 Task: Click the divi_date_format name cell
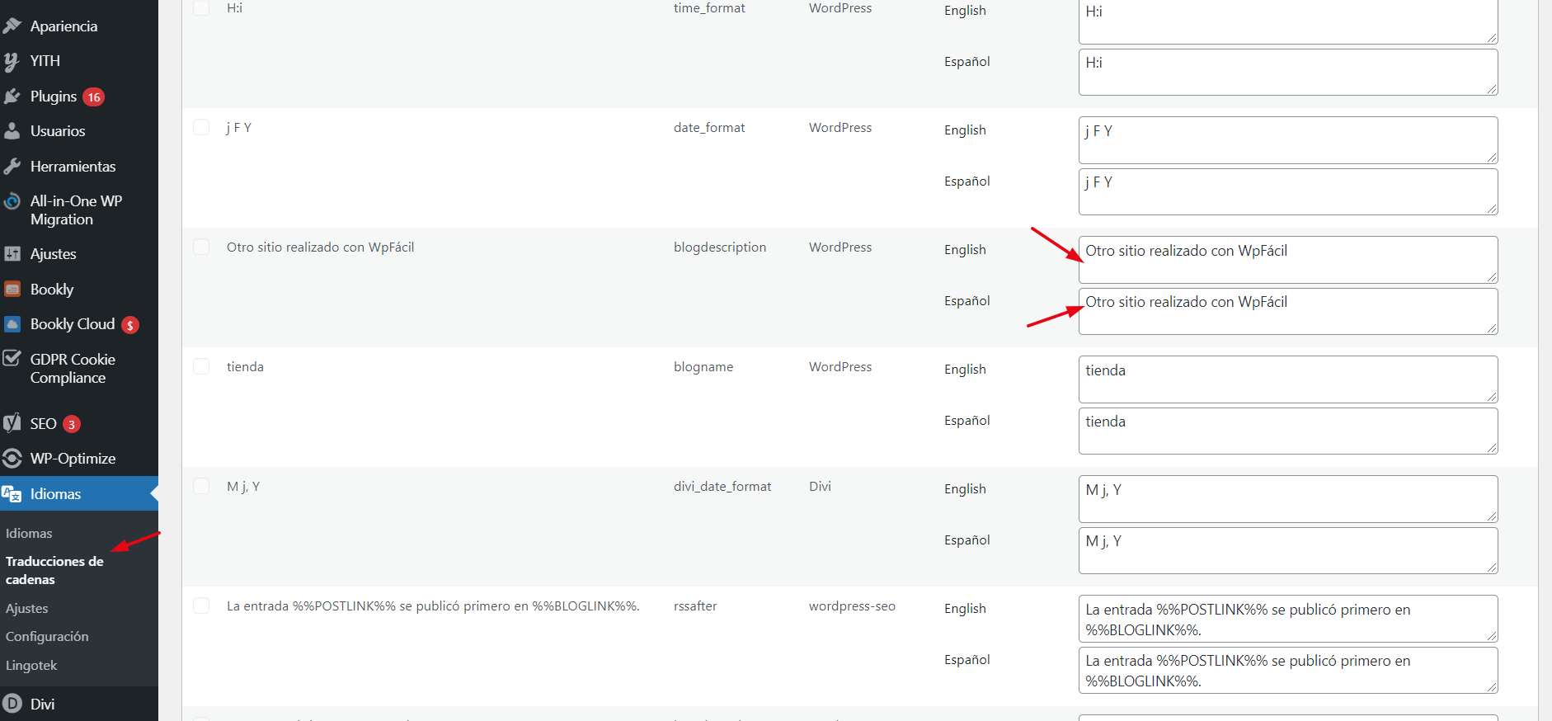tap(722, 487)
